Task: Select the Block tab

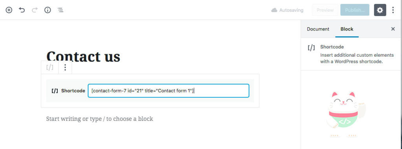Action: (347, 29)
